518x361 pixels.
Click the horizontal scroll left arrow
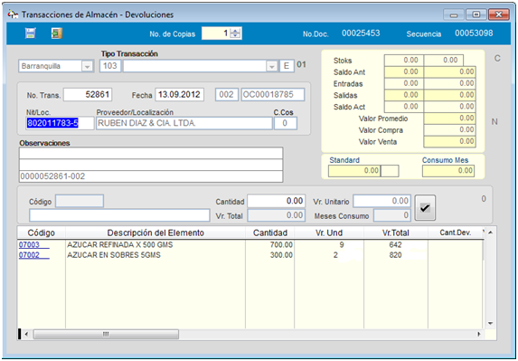coord(26,334)
